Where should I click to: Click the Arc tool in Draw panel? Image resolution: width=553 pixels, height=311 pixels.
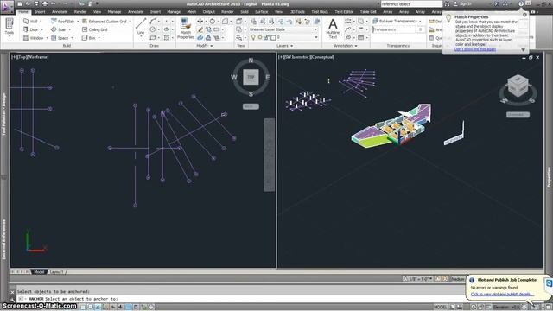(152, 21)
